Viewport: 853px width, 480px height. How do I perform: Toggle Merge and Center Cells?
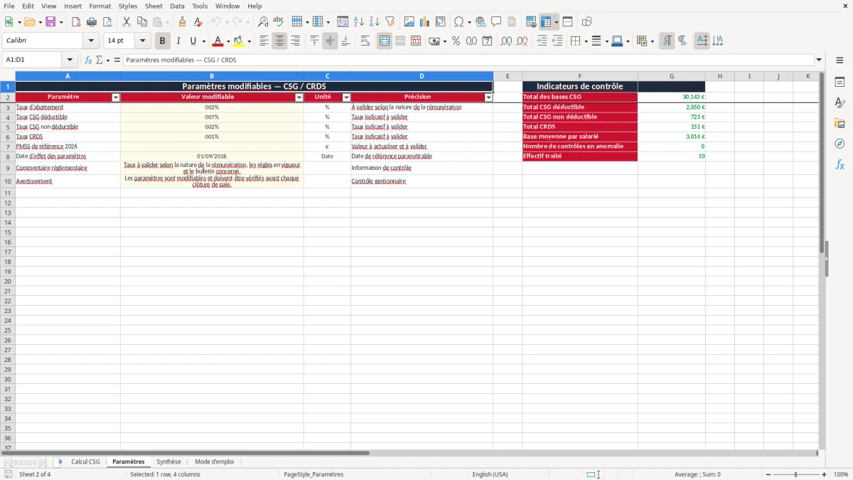click(385, 41)
